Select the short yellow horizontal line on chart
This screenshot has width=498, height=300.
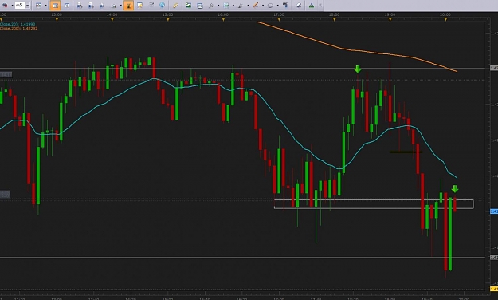406,152
